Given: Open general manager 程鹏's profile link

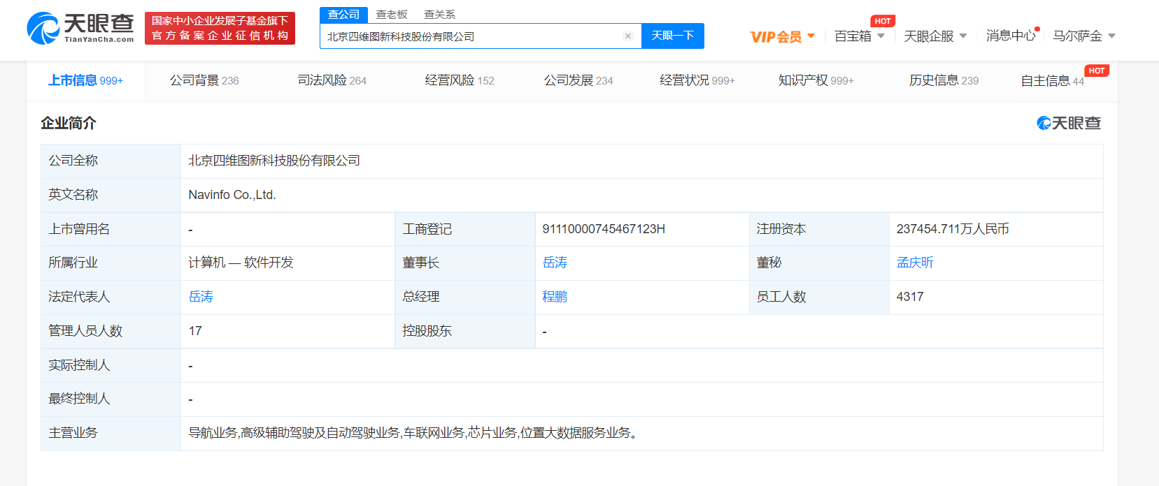Looking at the screenshot, I should pyautogui.click(x=555, y=297).
